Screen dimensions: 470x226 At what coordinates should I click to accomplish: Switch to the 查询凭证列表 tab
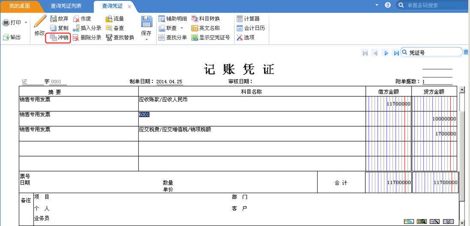coord(66,6)
